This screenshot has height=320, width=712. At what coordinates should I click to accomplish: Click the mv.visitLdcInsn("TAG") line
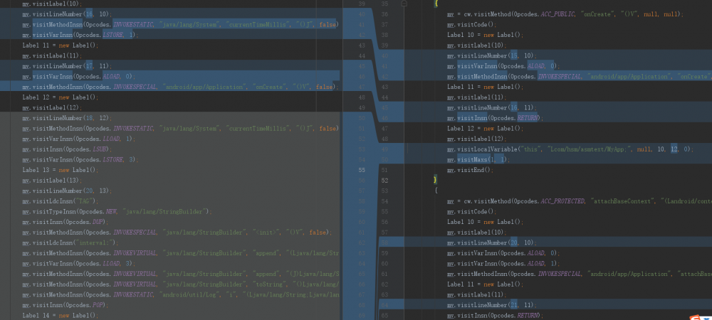[60, 201]
